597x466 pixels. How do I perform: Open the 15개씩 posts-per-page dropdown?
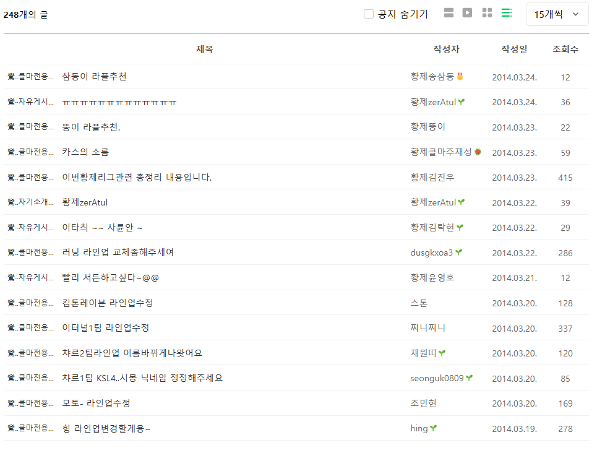557,14
